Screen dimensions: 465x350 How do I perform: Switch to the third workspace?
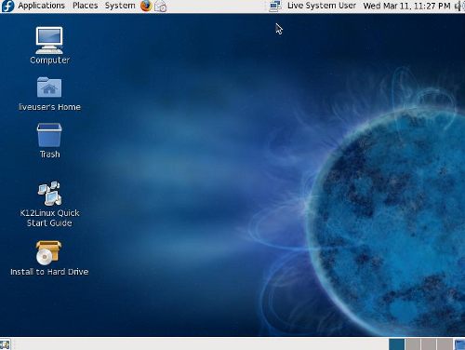(x=429, y=344)
